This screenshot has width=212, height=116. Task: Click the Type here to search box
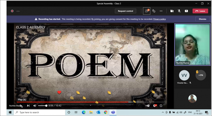[39, 112]
